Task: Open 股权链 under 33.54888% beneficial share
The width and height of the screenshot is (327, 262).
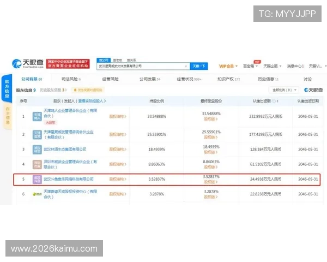Action: (210, 119)
